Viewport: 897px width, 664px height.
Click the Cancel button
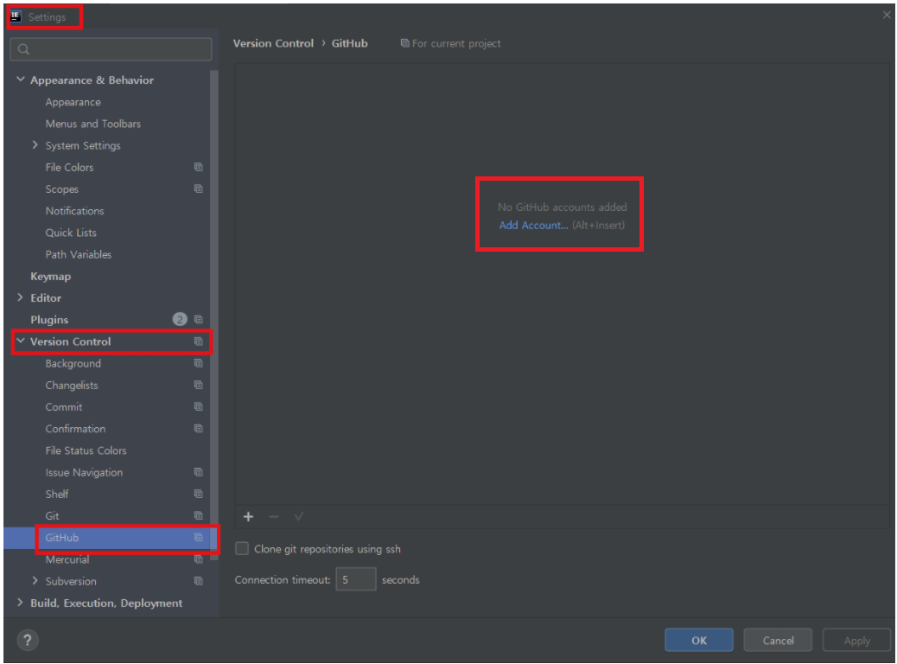point(778,640)
